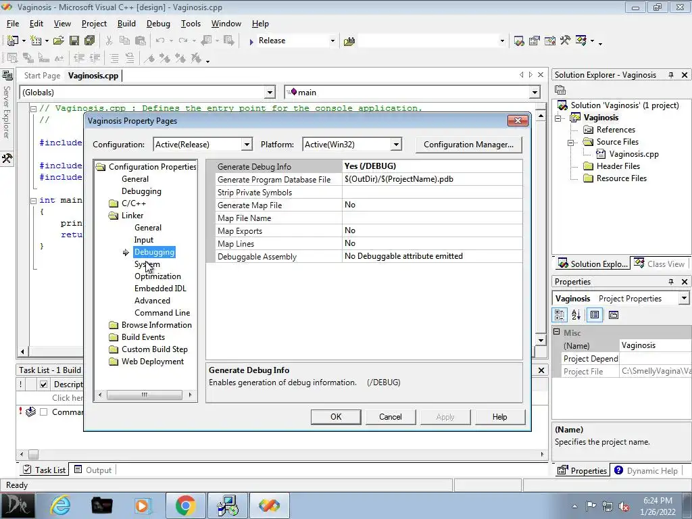This screenshot has height=519, width=692.
Task: Switch to the Class View tab
Action: click(x=660, y=264)
